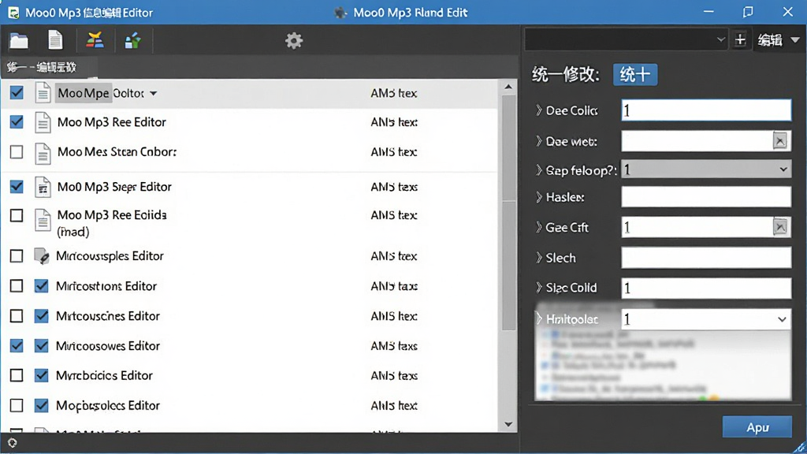Click the plus icon next to top dropdown
Viewport: 807px width, 454px height.
pyautogui.click(x=740, y=39)
